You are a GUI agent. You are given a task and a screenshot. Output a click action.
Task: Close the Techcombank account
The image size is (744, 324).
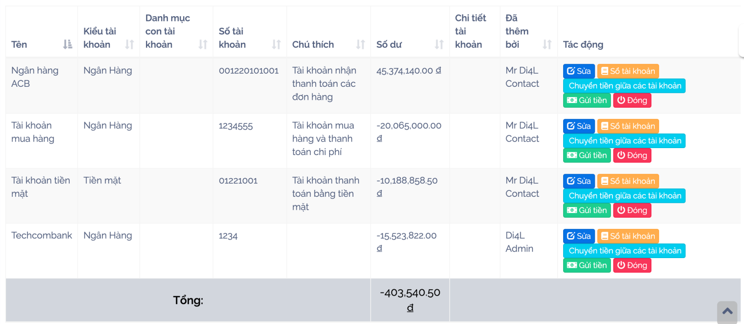632,266
